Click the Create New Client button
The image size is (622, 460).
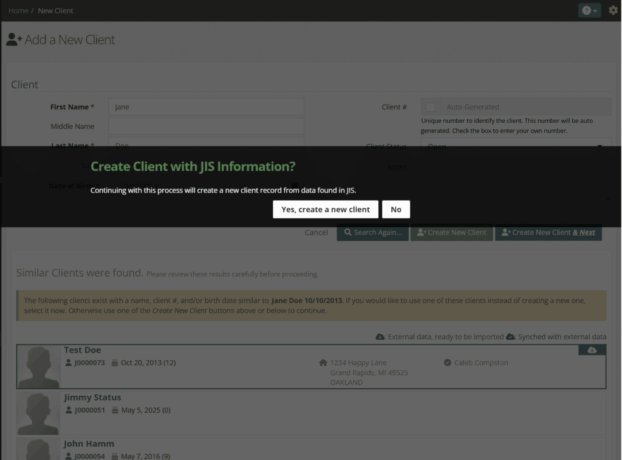coord(451,232)
